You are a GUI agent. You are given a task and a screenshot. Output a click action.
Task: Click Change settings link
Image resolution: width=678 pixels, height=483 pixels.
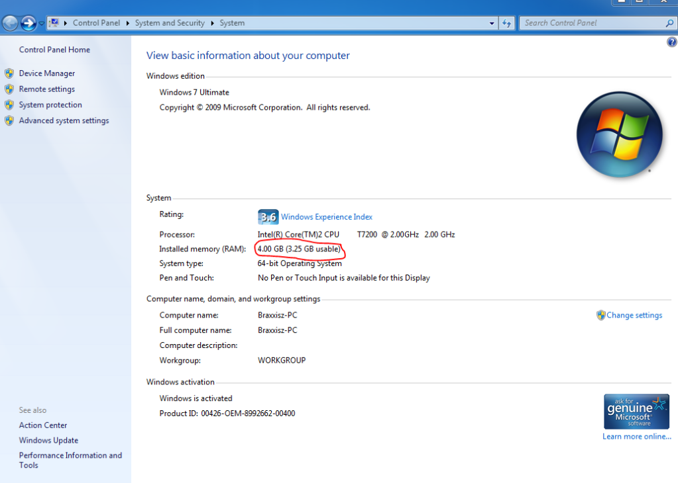pyautogui.click(x=634, y=315)
